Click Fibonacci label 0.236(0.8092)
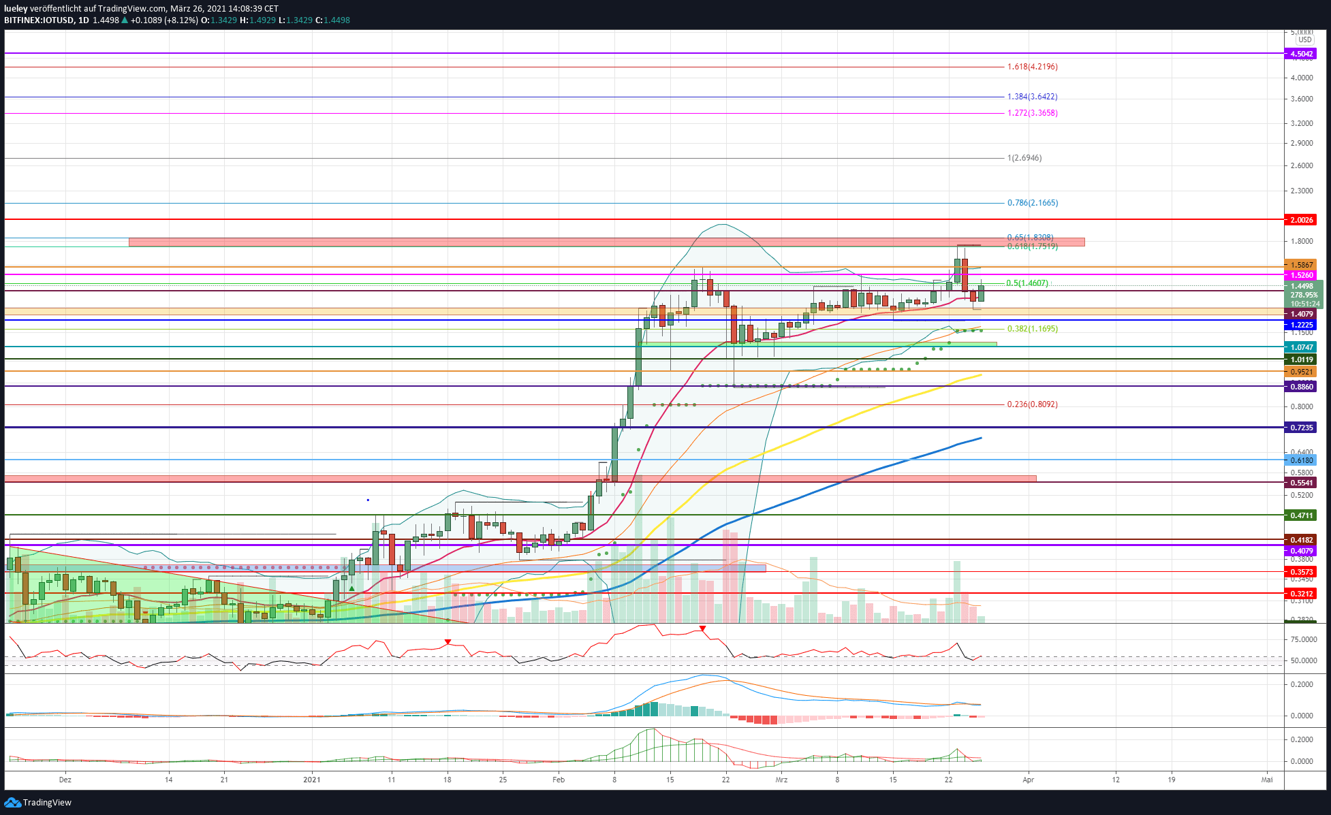The width and height of the screenshot is (1331, 815). coord(1032,404)
